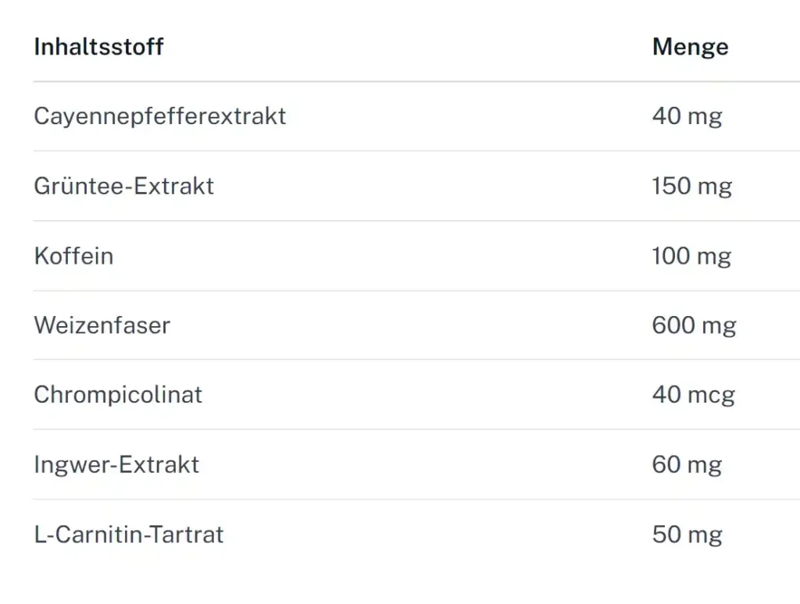Select the Chrompicolinat ingredient name
800x604 pixels.
click(x=118, y=395)
